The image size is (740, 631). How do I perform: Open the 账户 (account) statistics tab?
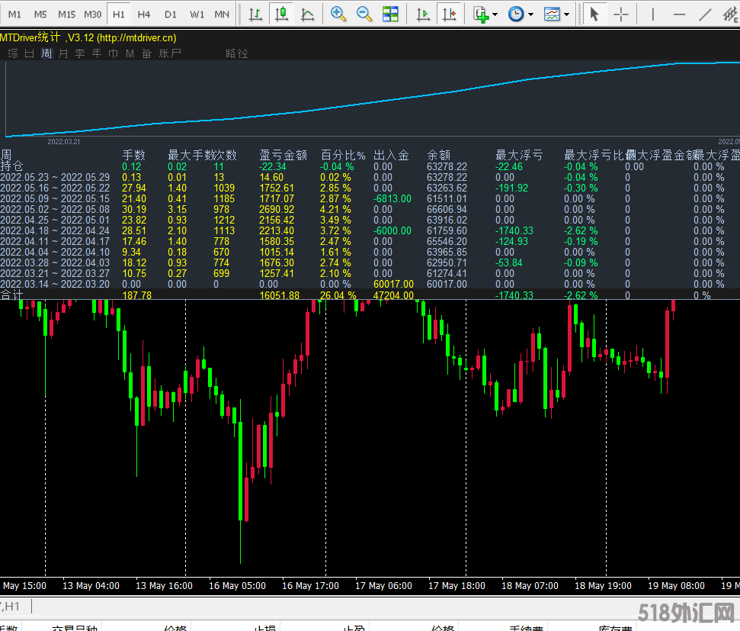[x=170, y=53]
